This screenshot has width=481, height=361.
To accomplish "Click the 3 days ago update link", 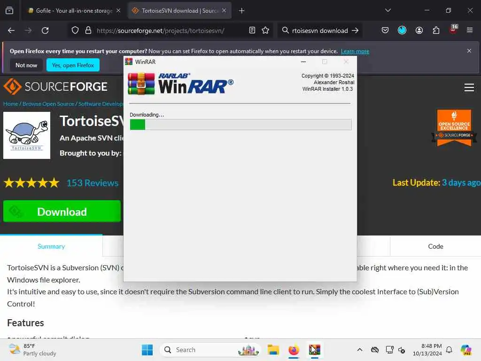I will click(461, 183).
